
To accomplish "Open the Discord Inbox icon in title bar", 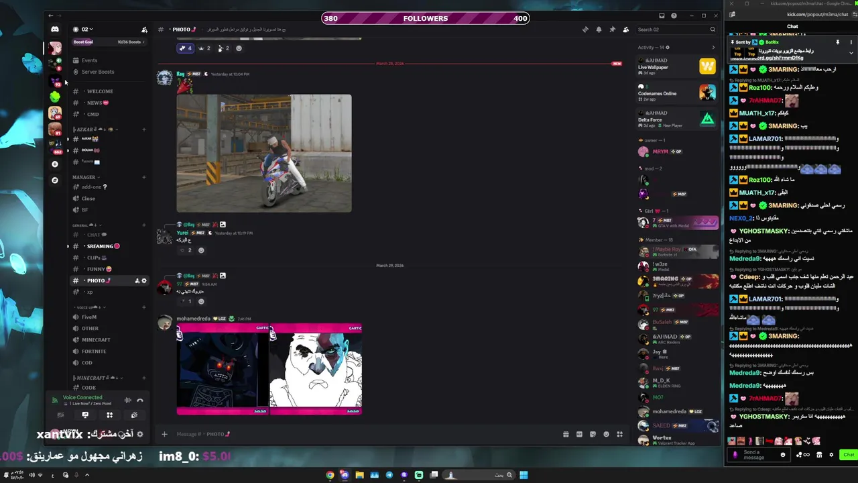I will 662,15.
